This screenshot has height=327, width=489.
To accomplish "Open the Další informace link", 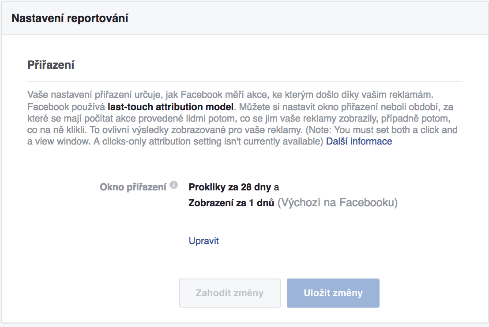I will (359, 141).
